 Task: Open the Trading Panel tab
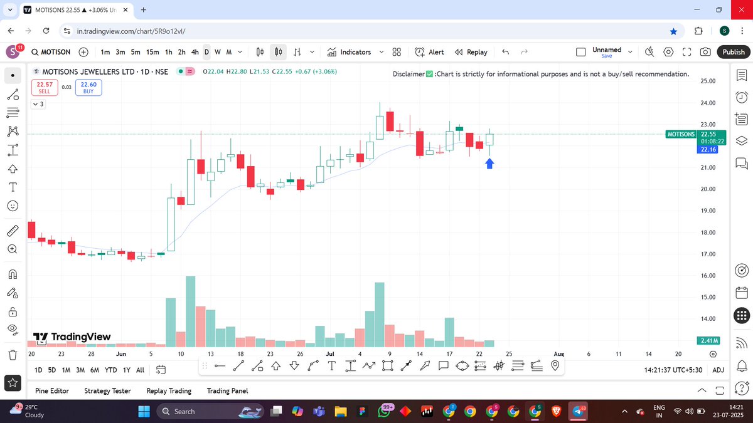click(x=227, y=390)
